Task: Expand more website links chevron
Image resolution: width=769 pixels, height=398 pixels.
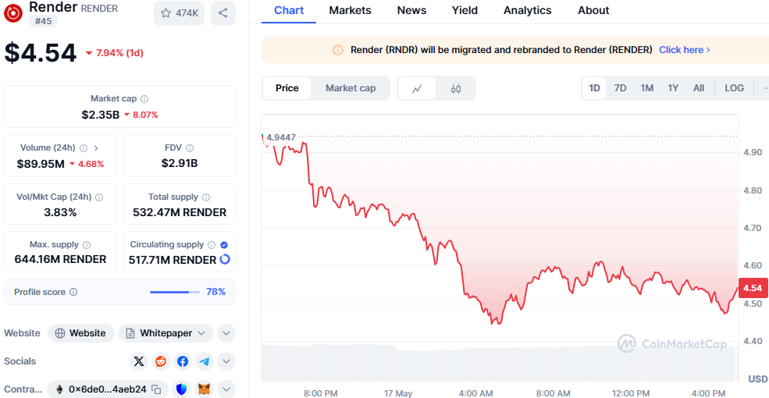Action: 226,333
